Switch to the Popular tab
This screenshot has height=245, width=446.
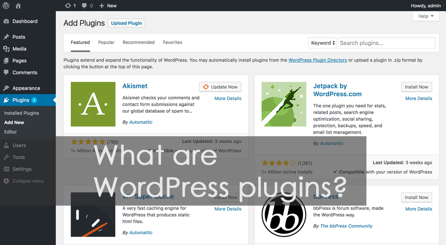(x=106, y=42)
